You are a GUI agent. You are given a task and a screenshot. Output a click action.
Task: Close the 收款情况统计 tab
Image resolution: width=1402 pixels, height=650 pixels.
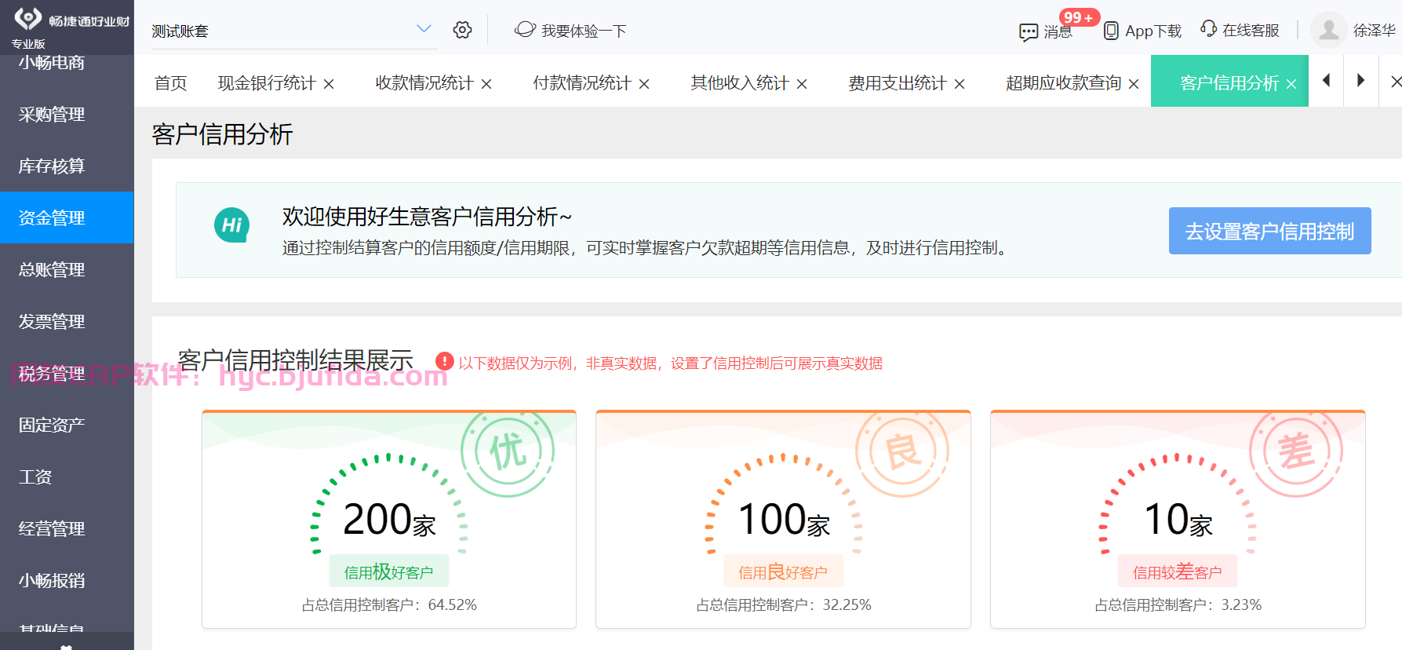point(486,84)
